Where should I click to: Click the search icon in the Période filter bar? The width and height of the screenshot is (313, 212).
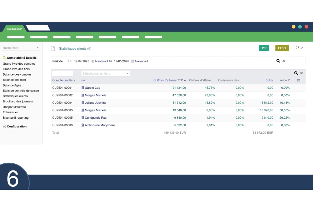click(x=278, y=61)
